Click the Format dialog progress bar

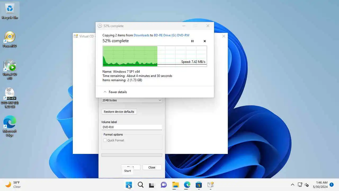pos(132,155)
